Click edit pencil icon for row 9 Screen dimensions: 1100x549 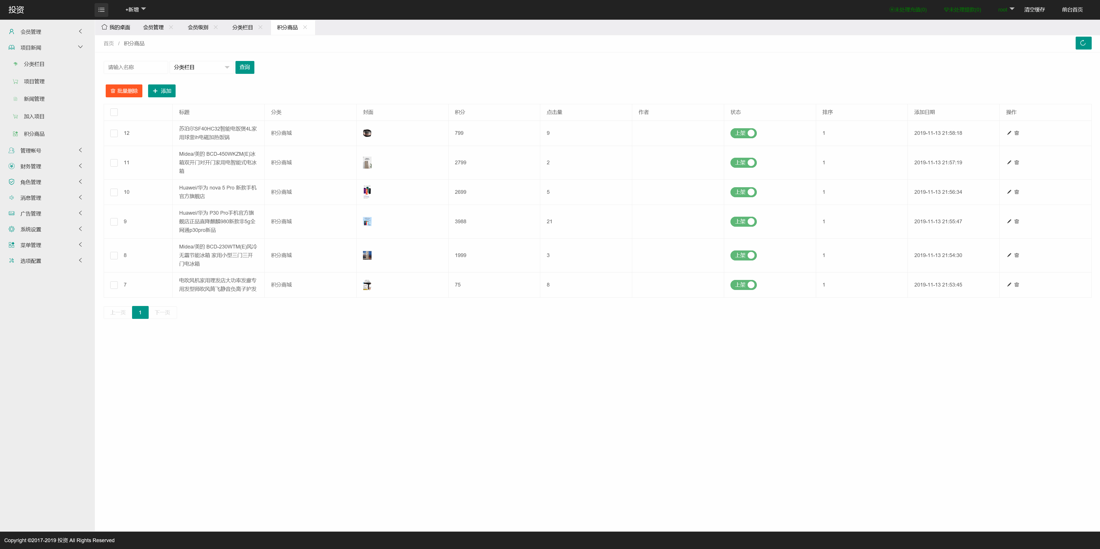click(x=1009, y=221)
